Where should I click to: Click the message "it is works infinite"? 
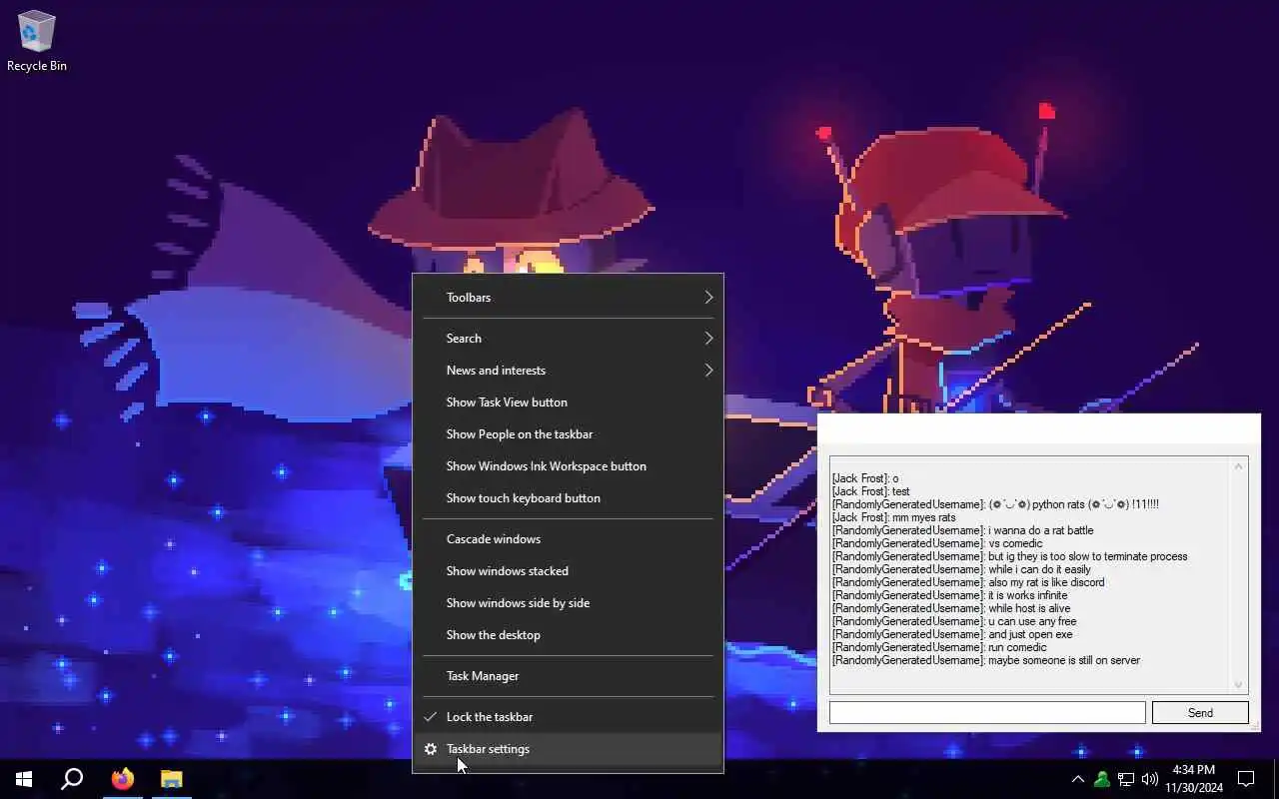(x=1026, y=595)
